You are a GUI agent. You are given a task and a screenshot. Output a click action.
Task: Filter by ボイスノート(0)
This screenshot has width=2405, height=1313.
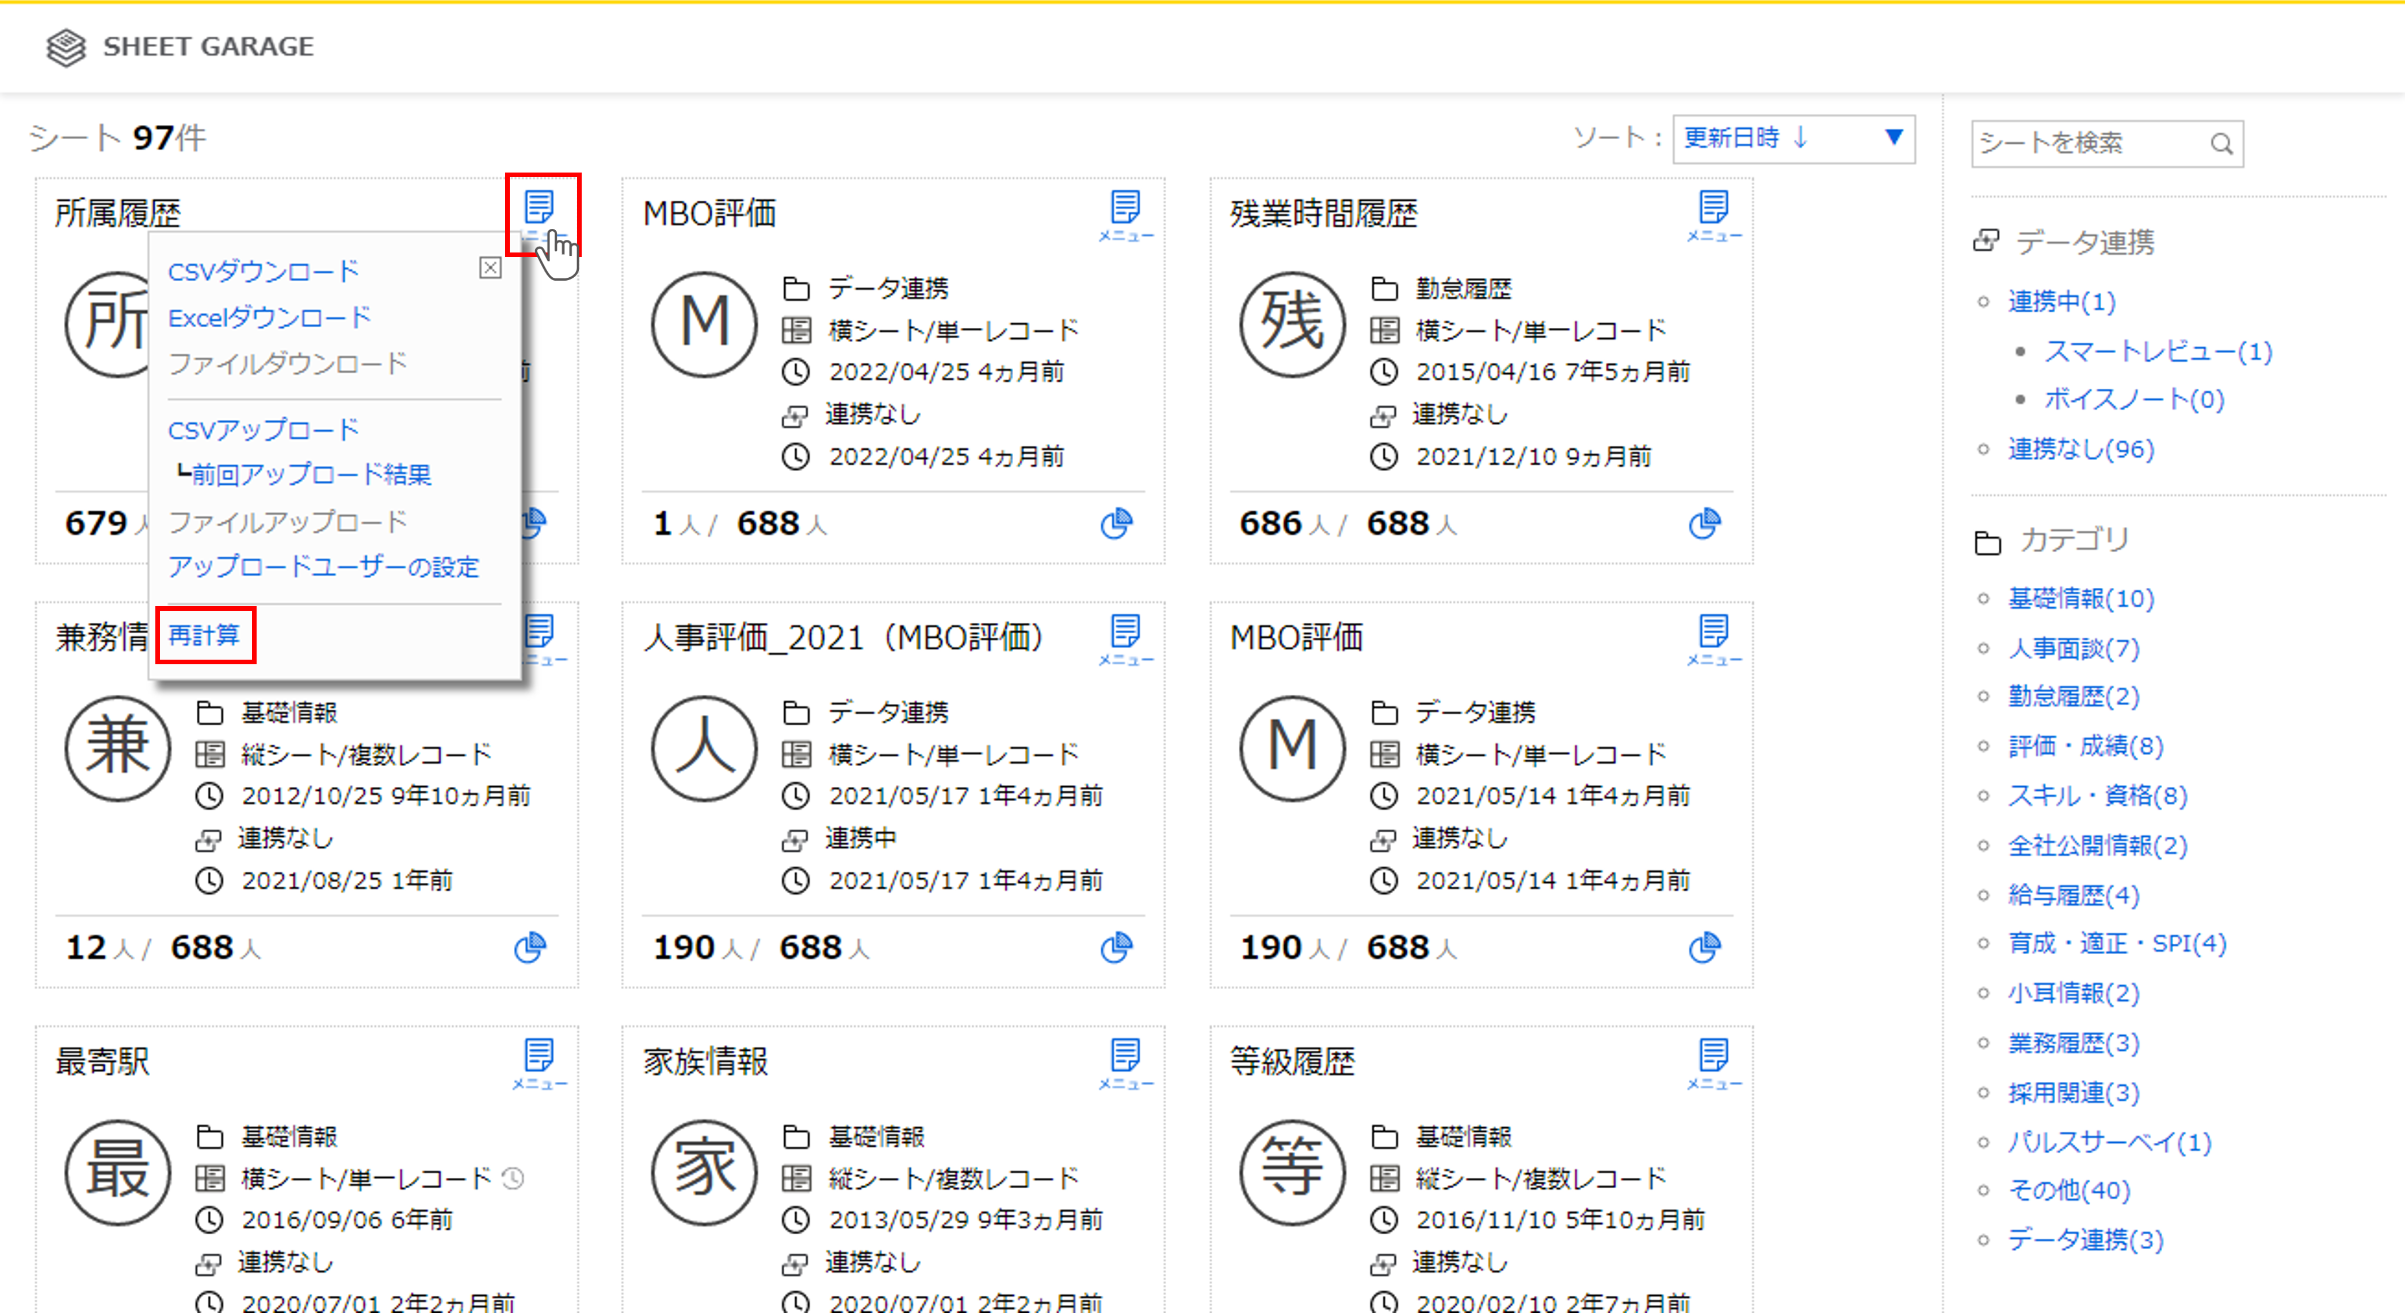2134,399
